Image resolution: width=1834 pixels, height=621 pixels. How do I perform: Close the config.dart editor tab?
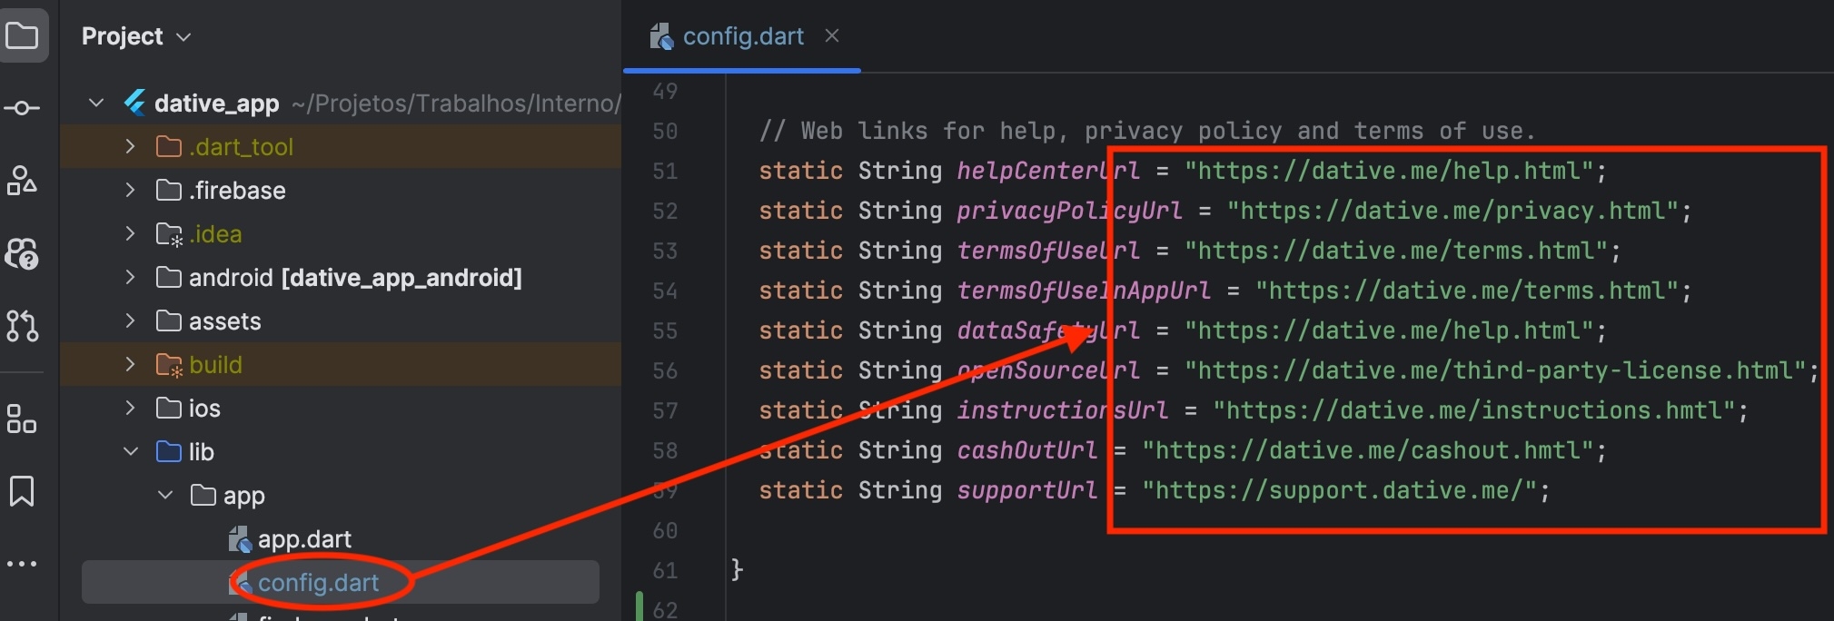pyautogui.click(x=831, y=36)
